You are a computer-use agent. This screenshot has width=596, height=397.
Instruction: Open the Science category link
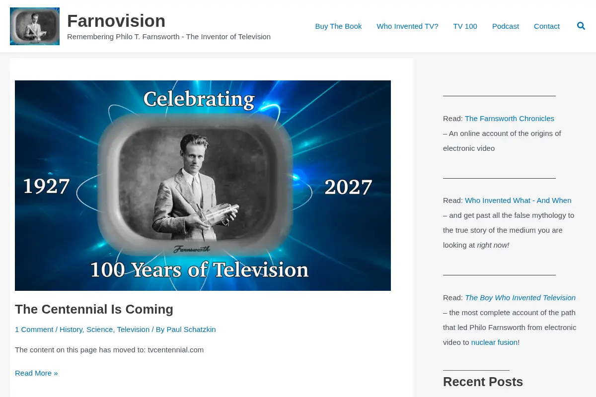pos(99,330)
